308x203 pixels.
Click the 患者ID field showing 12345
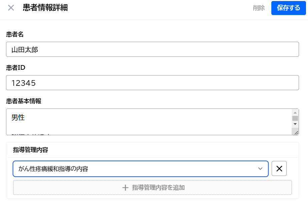point(152,83)
